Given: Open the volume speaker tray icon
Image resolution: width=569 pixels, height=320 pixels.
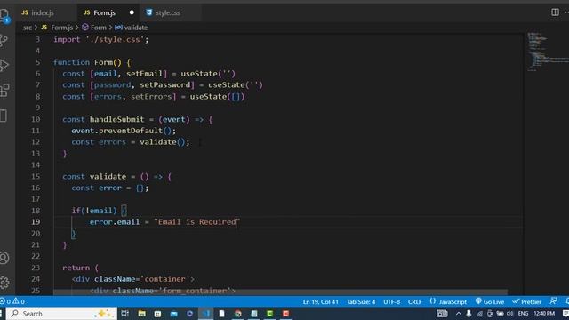Looking at the screenshot, I should (509, 314).
